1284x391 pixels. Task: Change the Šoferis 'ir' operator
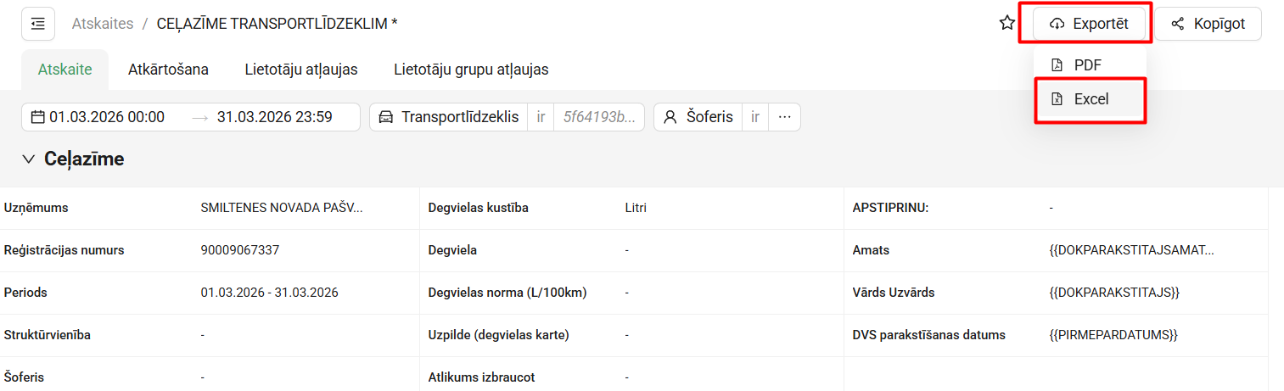click(x=755, y=117)
